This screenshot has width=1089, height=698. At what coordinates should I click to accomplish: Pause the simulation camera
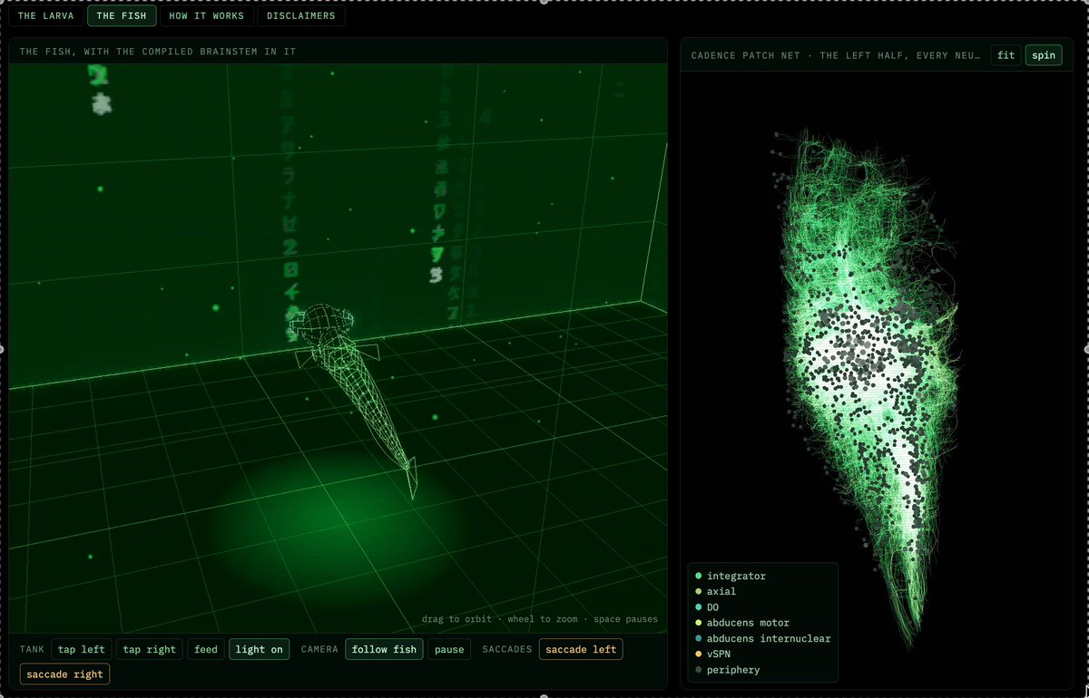(449, 649)
